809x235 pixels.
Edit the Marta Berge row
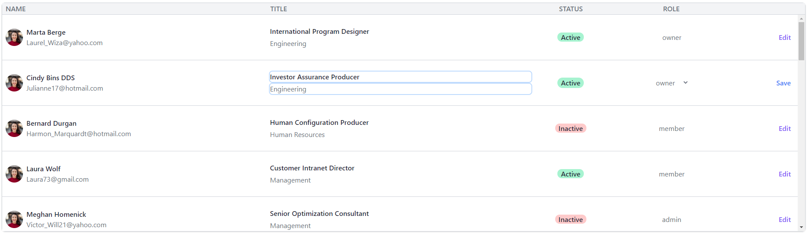[x=784, y=37]
